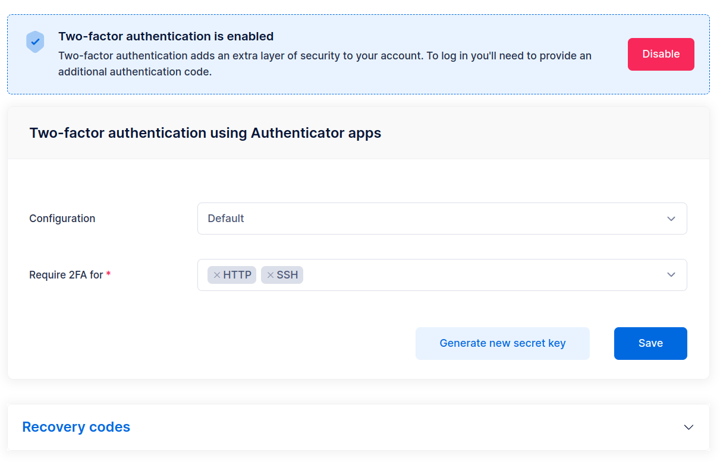Click the Configuration dropdown chevron icon
The image size is (720, 462).
(x=671, y=219)
